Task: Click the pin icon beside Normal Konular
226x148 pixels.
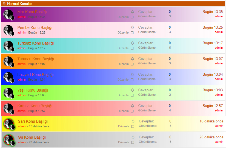Action: 4,4
